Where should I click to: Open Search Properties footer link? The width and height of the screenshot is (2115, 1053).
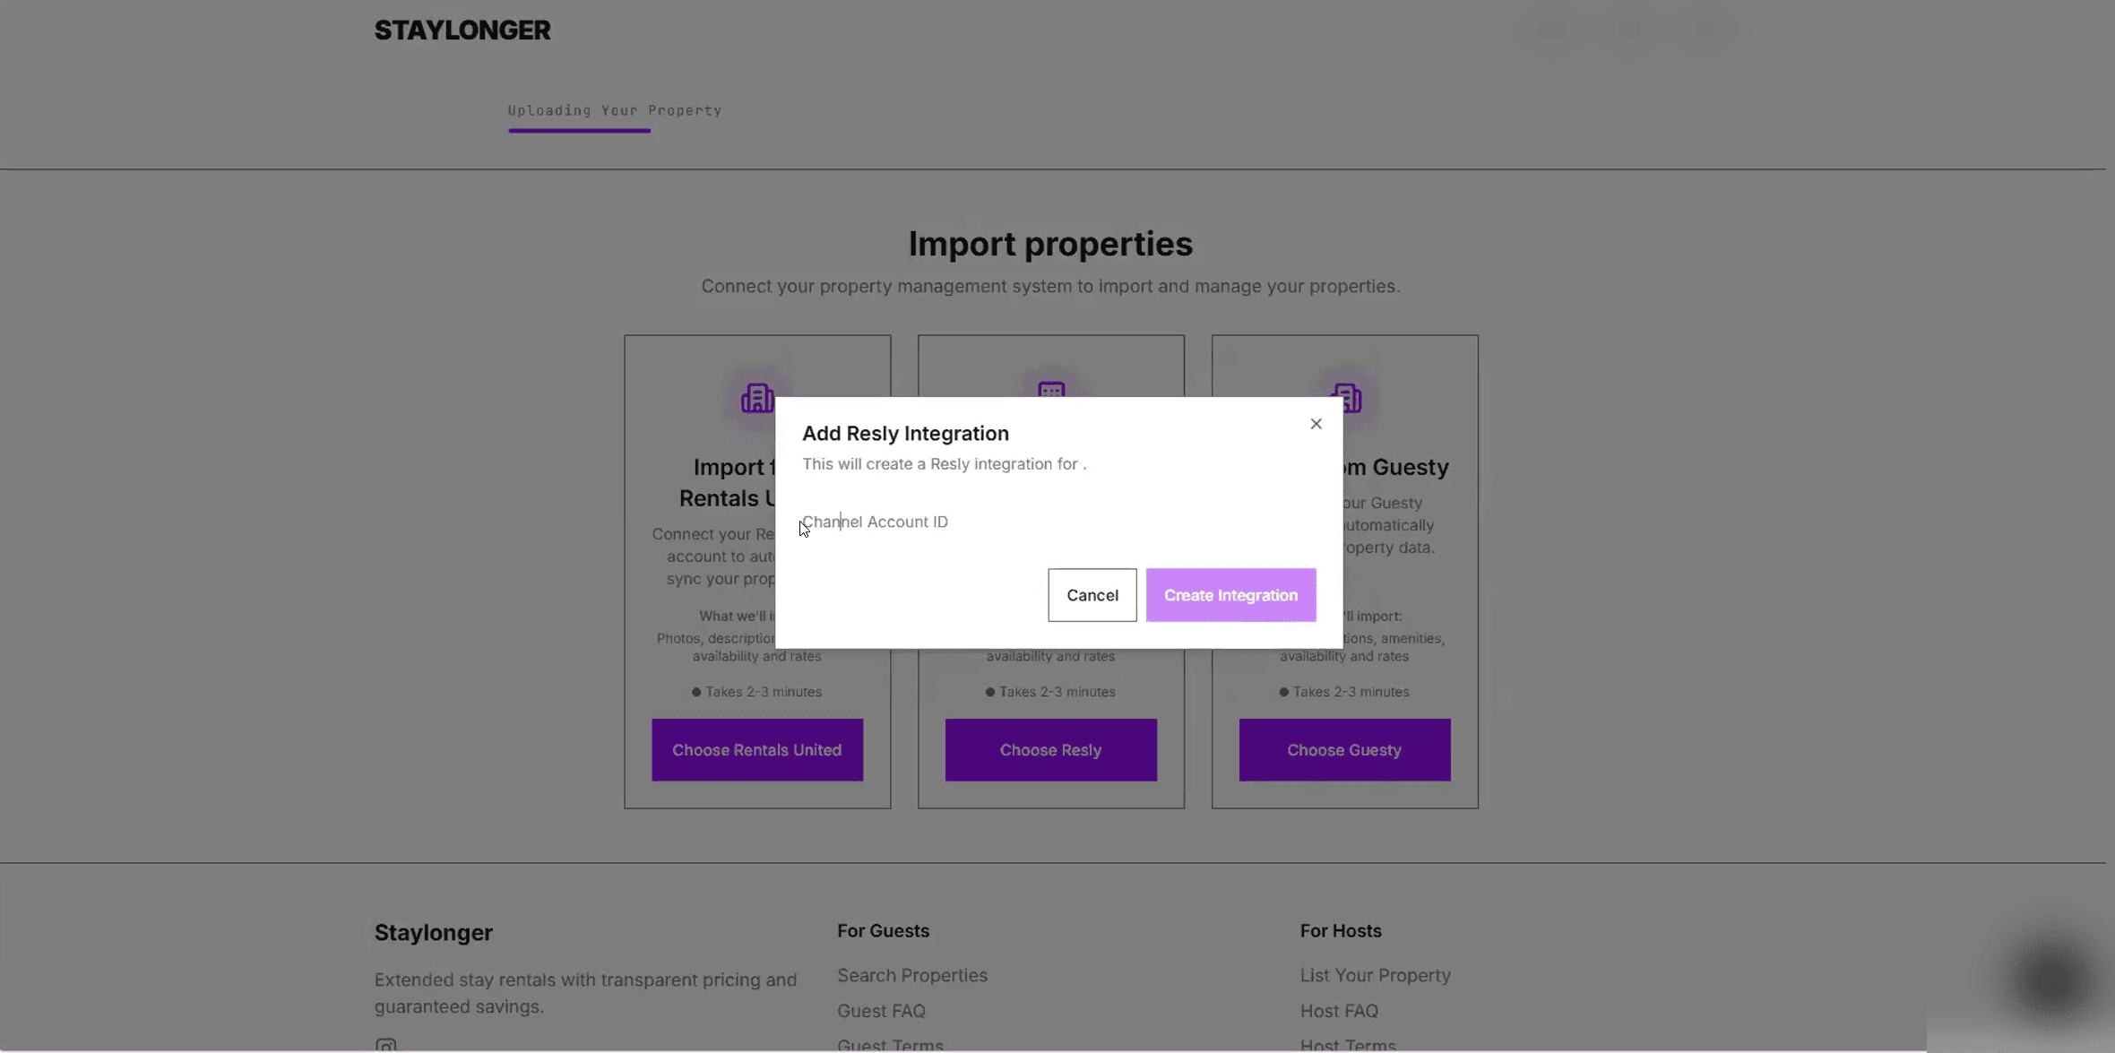click(x=912, y=975)
